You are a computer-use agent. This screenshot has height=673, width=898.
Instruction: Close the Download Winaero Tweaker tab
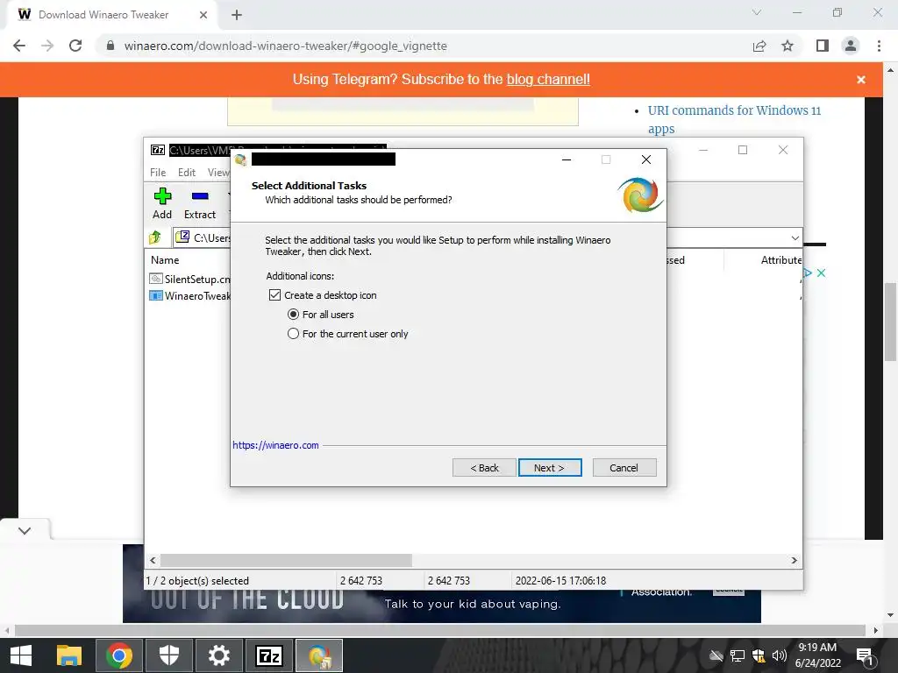203,15
